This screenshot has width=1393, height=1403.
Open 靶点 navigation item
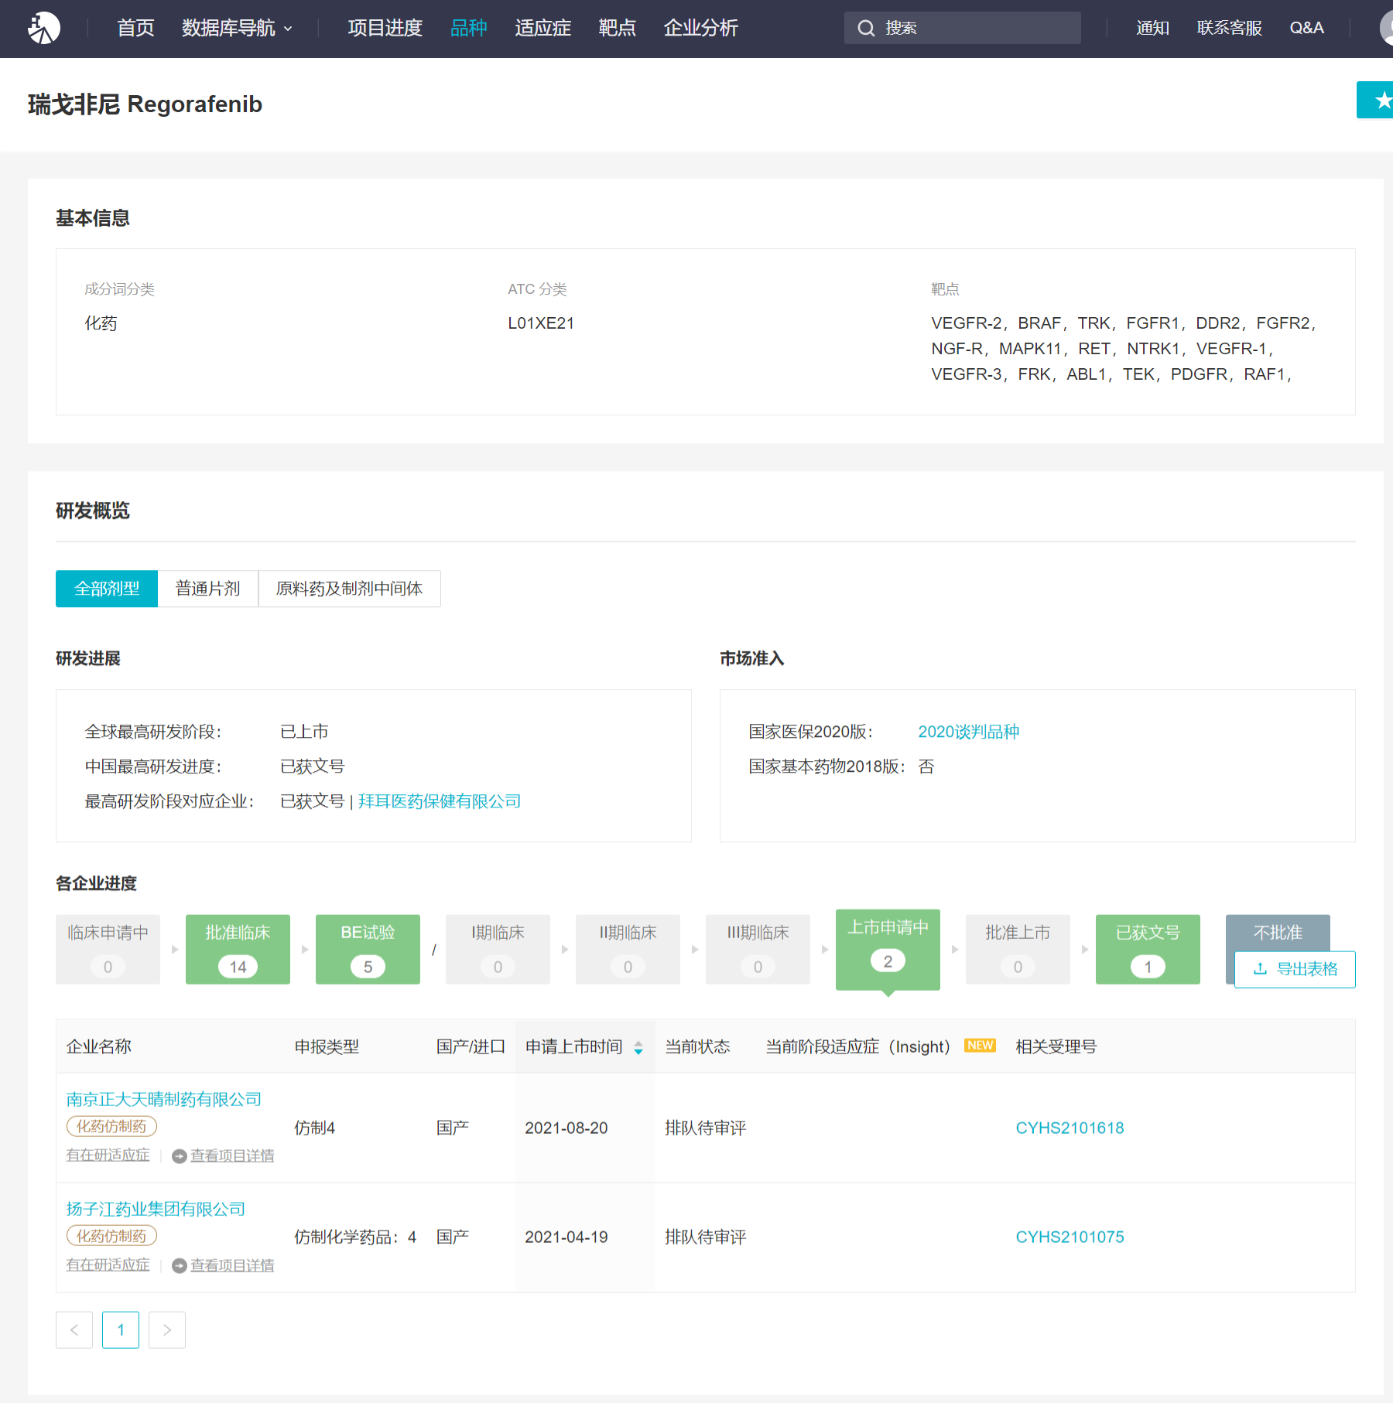618,29
